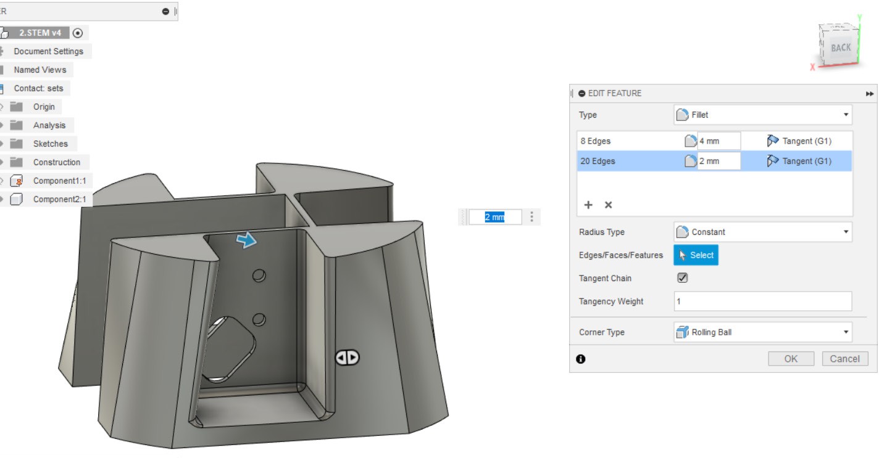Collapse the Edit Feature dialog with double-arrow
This screenshot has height=458, width=879.
[870, 94]
